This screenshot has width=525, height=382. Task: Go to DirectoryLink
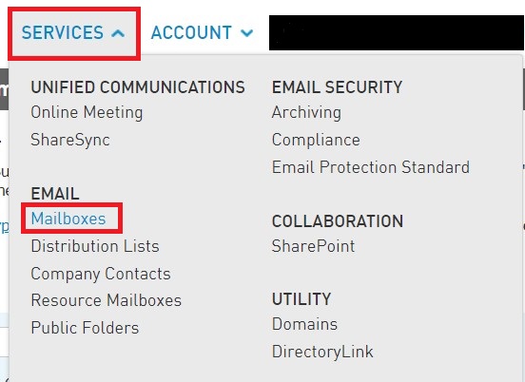pos(322,352)
